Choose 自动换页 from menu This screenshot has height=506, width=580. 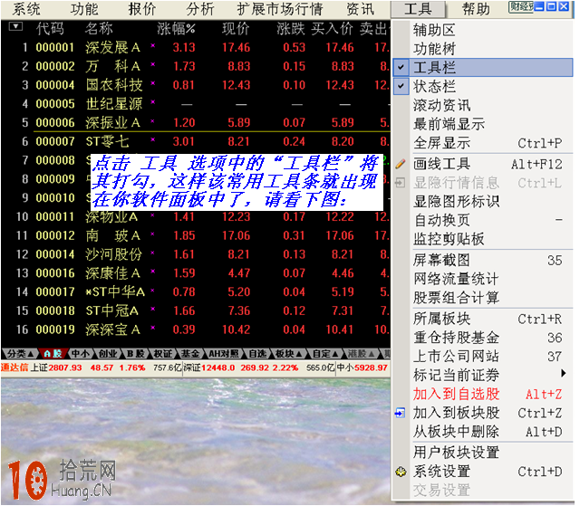[483, 221]
